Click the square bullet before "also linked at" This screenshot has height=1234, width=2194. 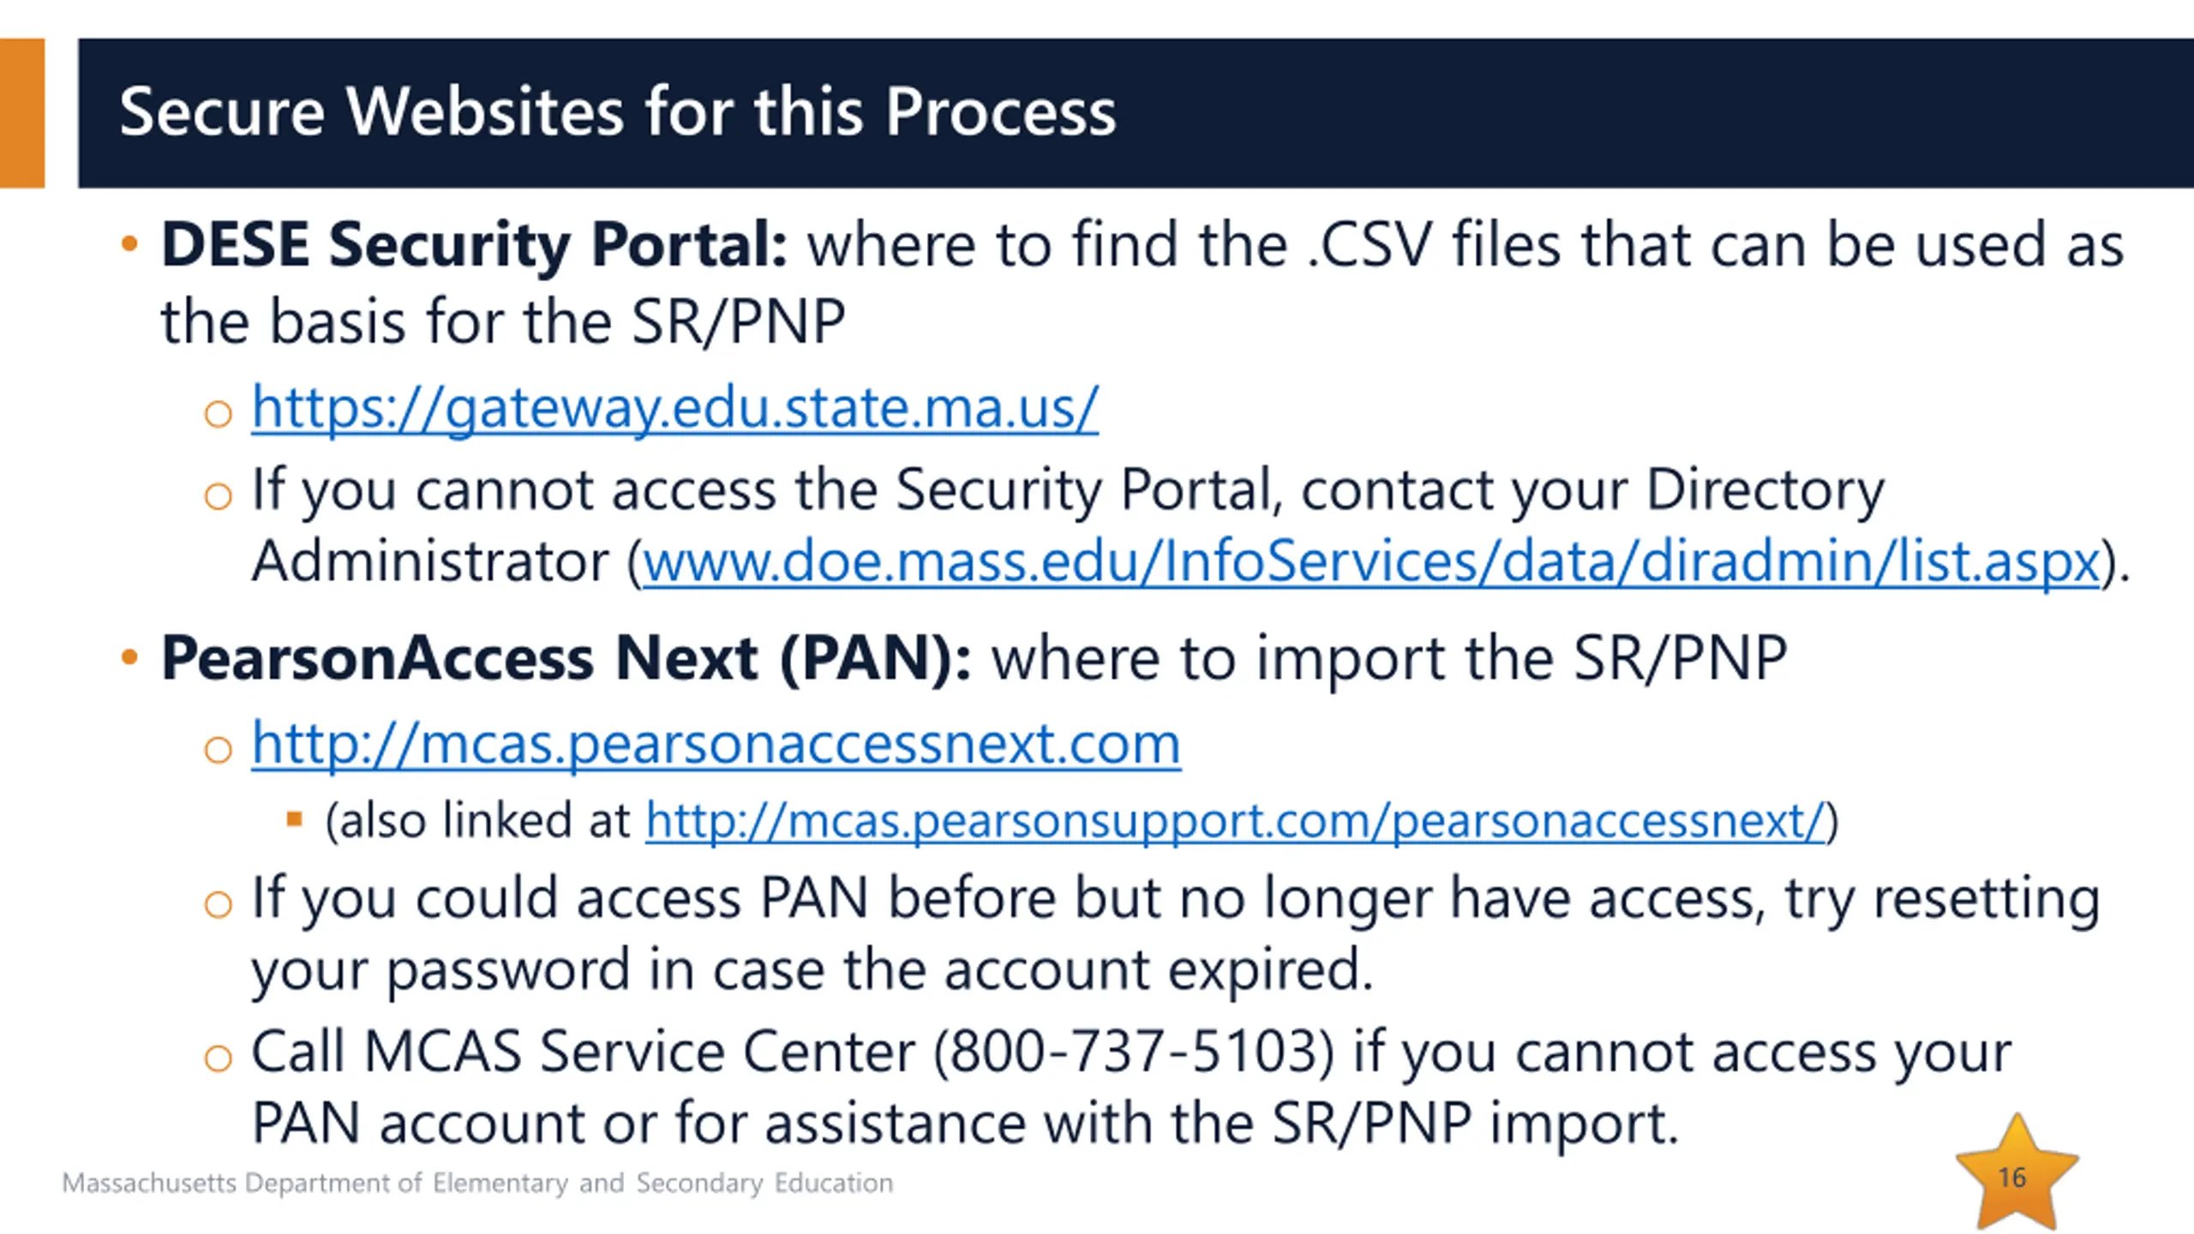coord(295,820)
